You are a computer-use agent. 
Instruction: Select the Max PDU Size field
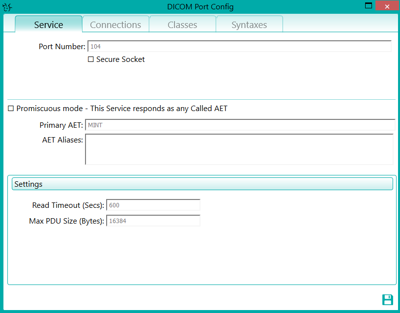tap(153, 221)
